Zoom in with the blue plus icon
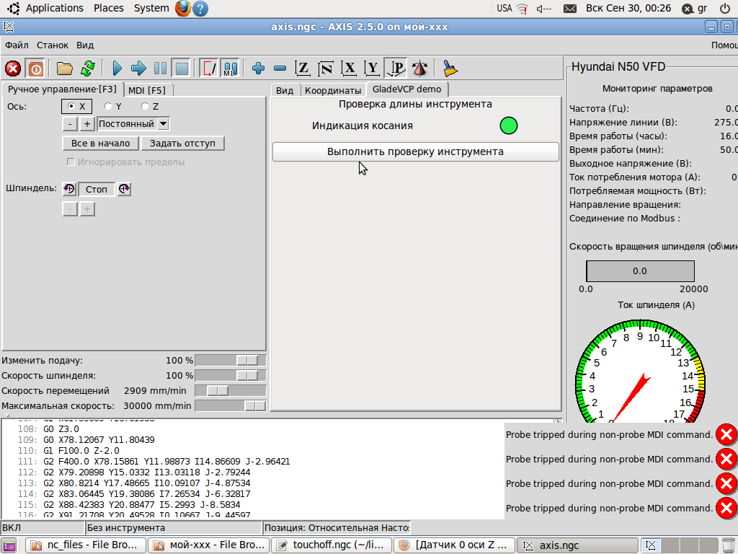 tap(259, 69)
